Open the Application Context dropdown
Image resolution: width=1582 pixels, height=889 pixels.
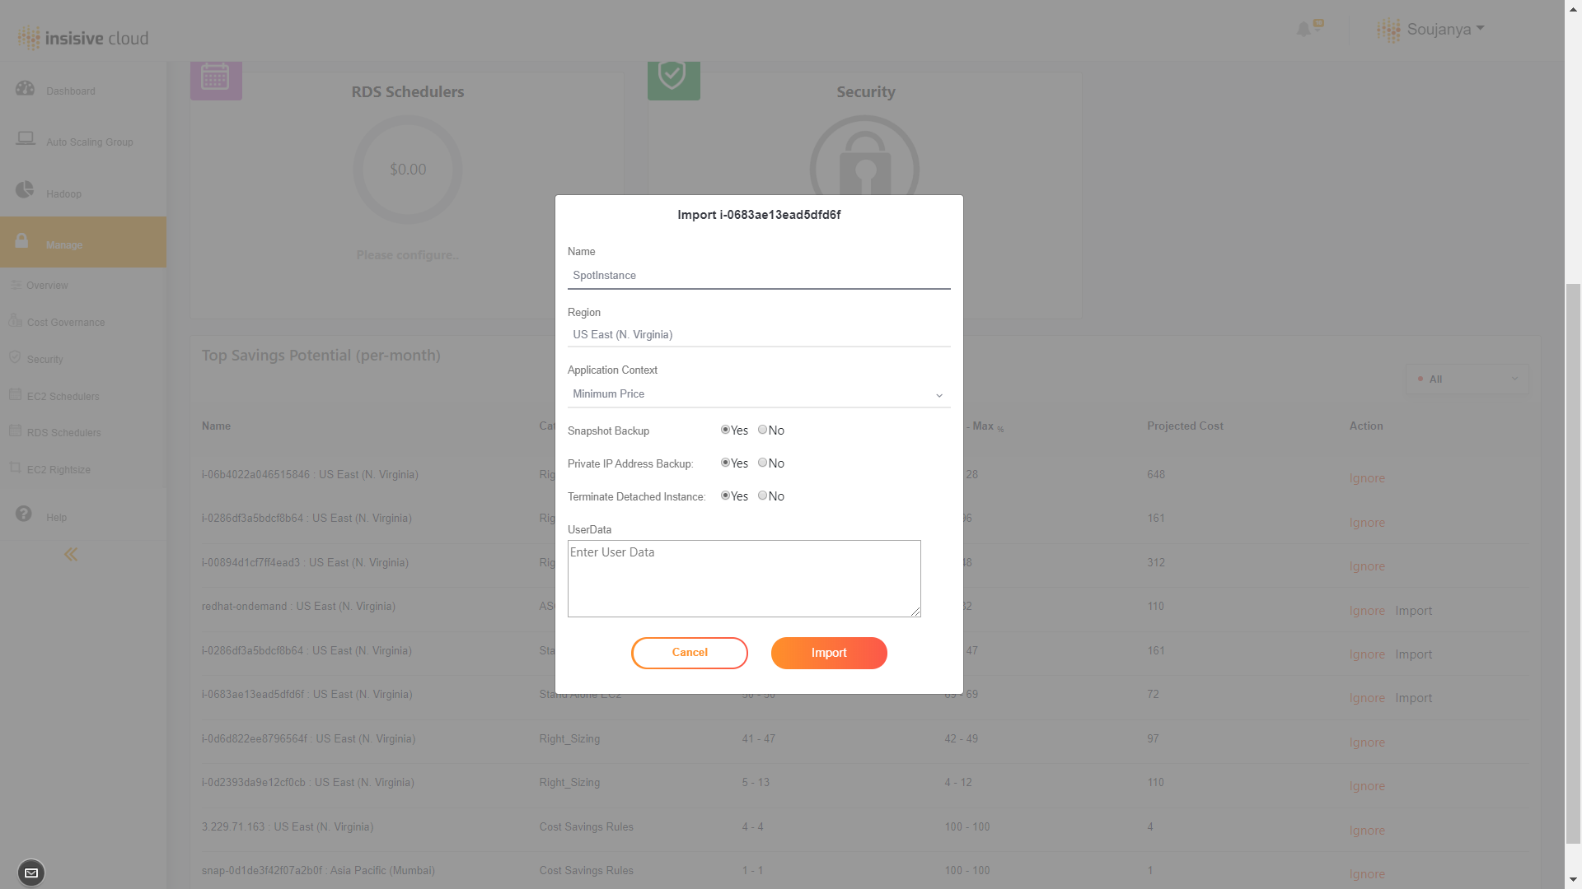pos(758,394)
